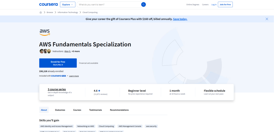Click 'Networking on AWS' skill tag
This screenshot has height=132, width=274.
[86, 126]
